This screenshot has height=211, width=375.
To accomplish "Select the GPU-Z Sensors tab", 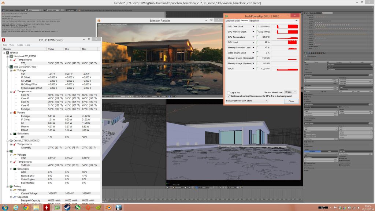I will point(244,21).
